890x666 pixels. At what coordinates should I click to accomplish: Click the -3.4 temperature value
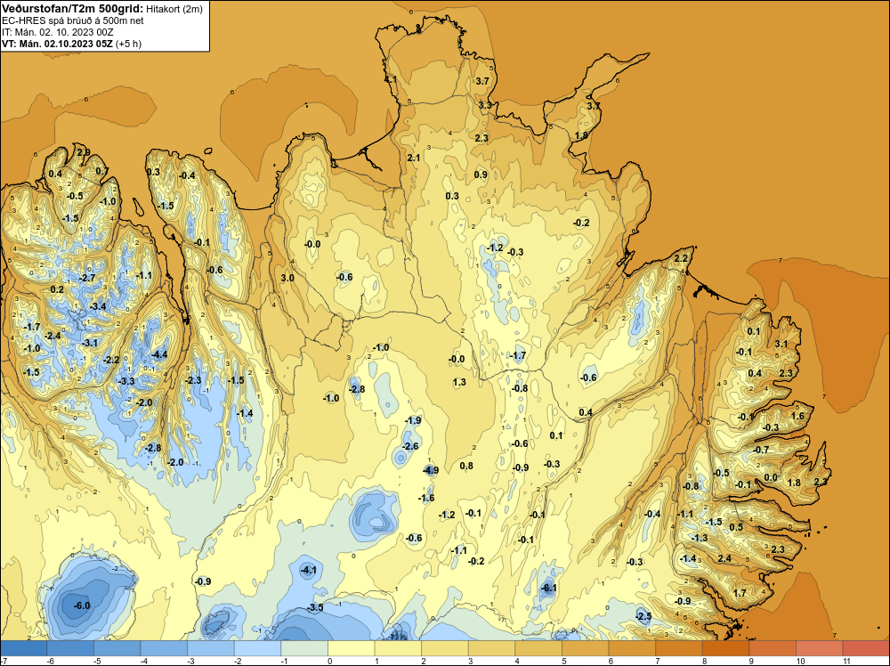[98, 306]
